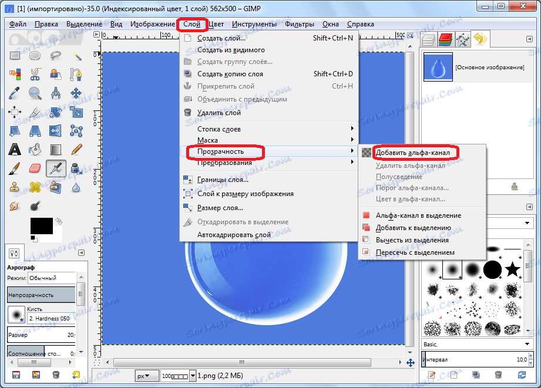The image size is (541, 388).
Task: Select the Pencil tool
Action: click(x=76, y=149)
